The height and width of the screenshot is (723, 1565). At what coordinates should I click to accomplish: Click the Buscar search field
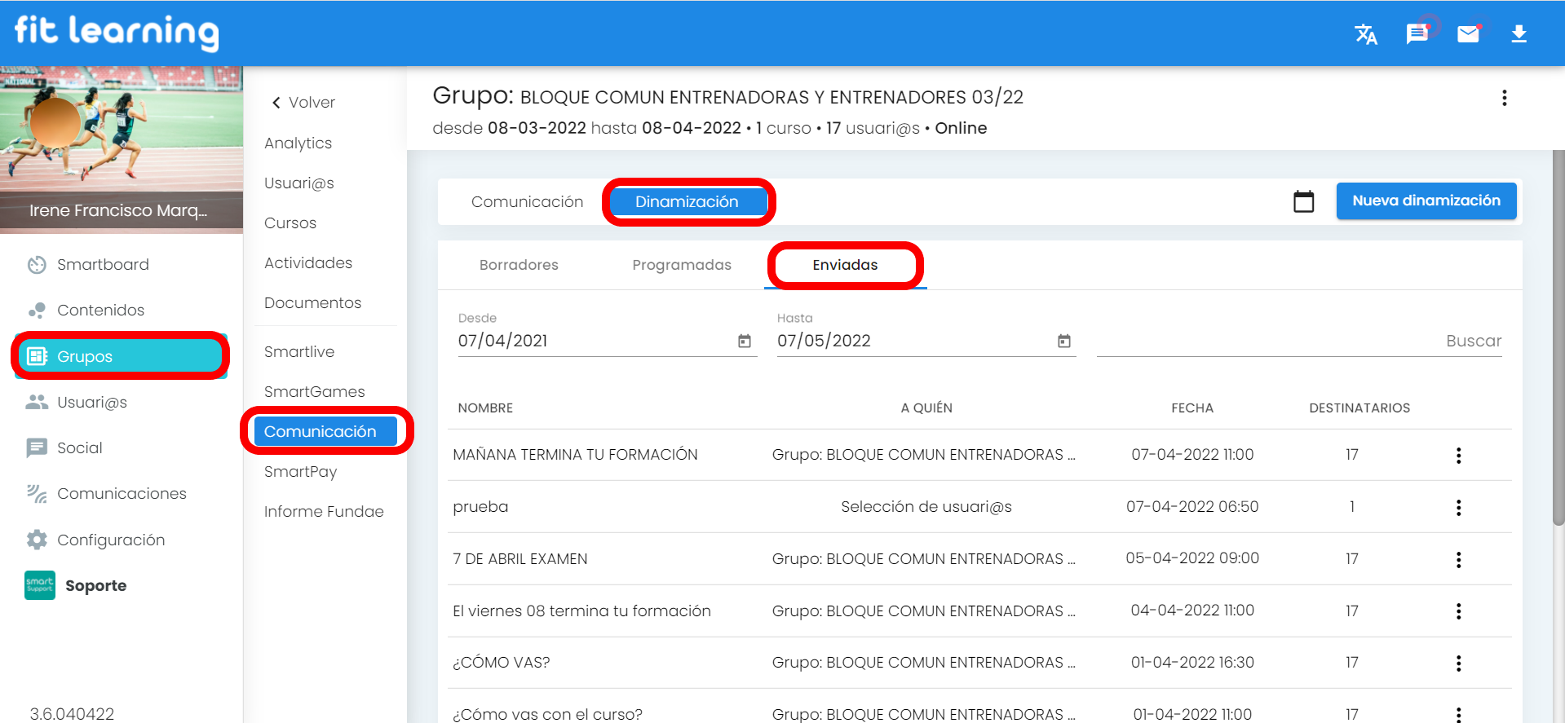1298,342
